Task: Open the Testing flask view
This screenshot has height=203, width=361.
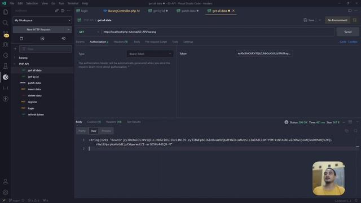Action: [6, 67]
